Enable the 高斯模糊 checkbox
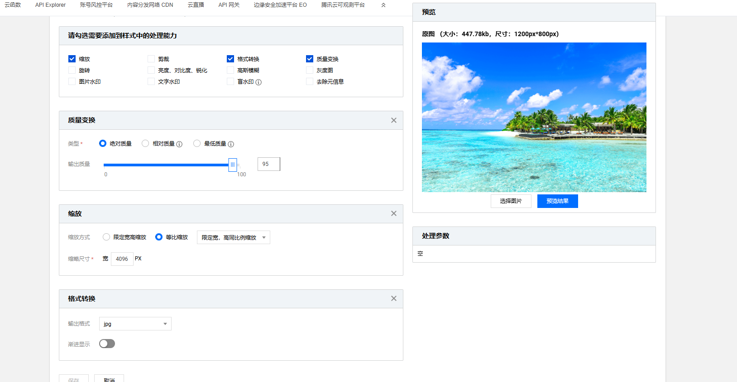The width and height of the screenshot is (737, 382). (230, 70)
